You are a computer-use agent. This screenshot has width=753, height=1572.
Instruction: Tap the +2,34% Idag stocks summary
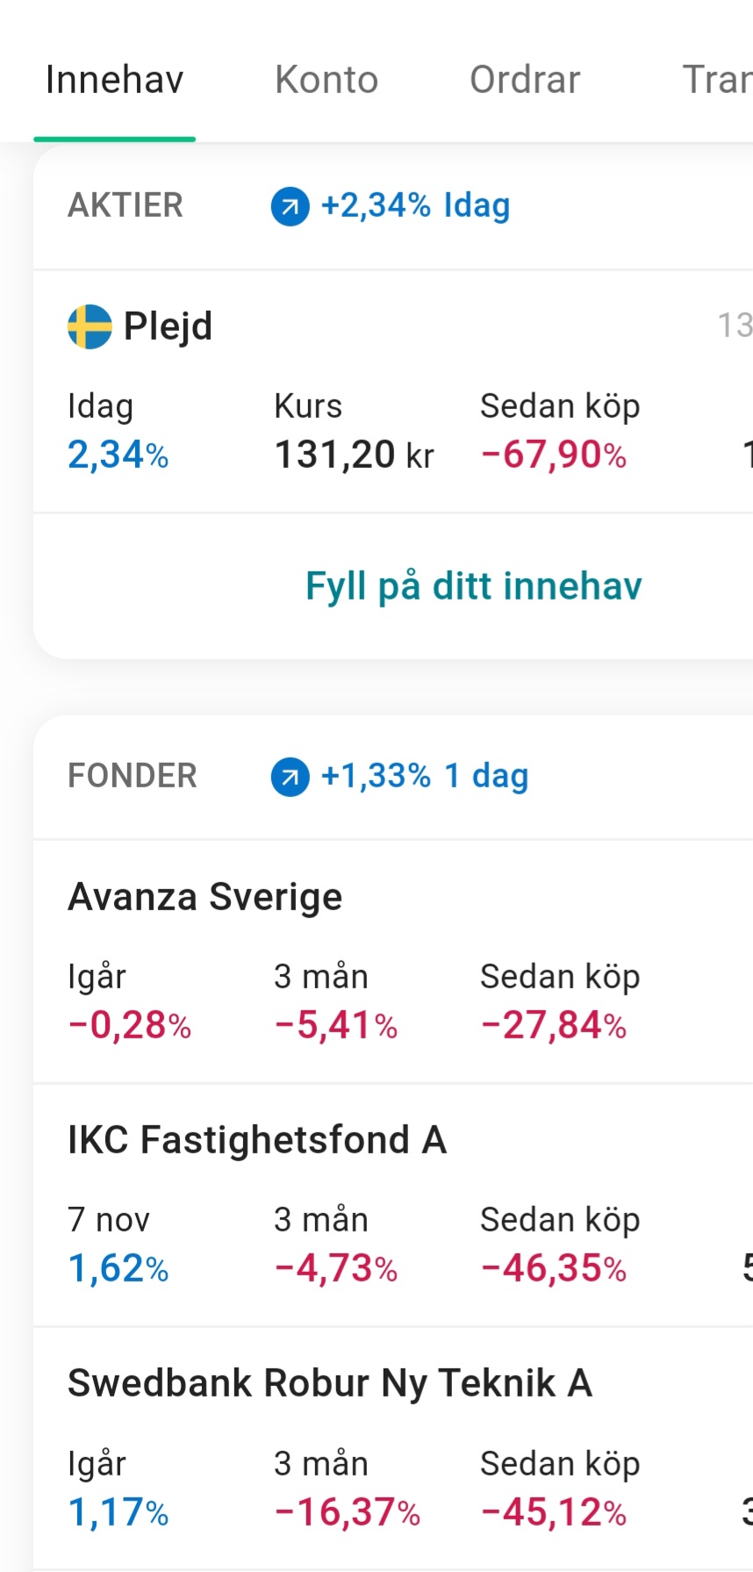[x=415, y=206]
